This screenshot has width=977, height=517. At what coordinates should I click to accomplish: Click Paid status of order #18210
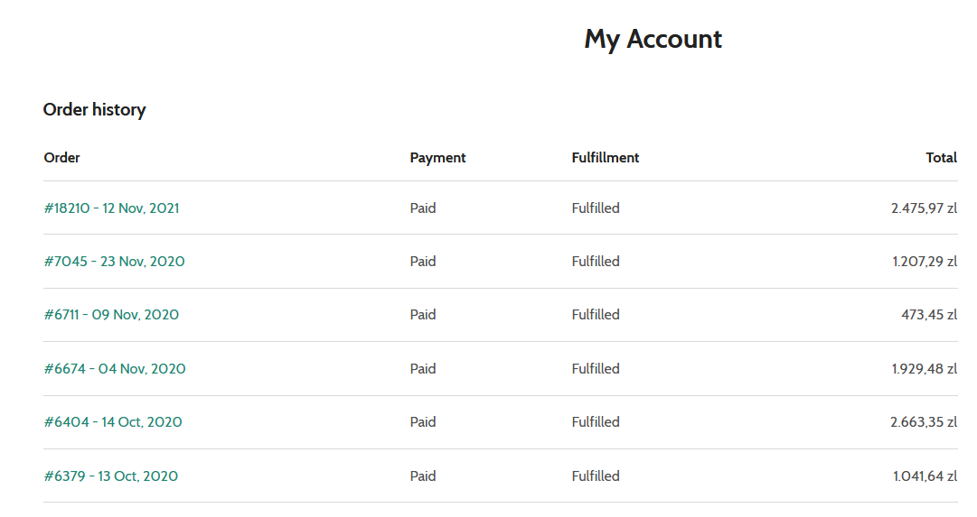[422, 208]
